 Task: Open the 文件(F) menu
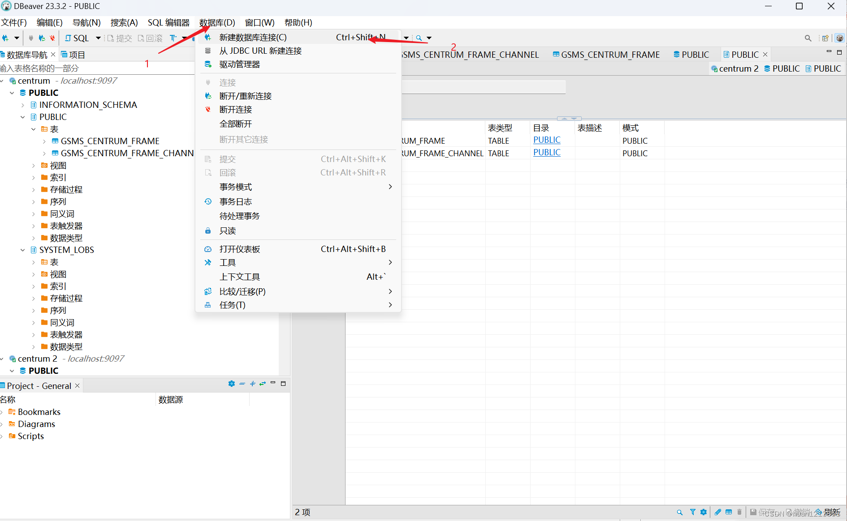[14, 22]
